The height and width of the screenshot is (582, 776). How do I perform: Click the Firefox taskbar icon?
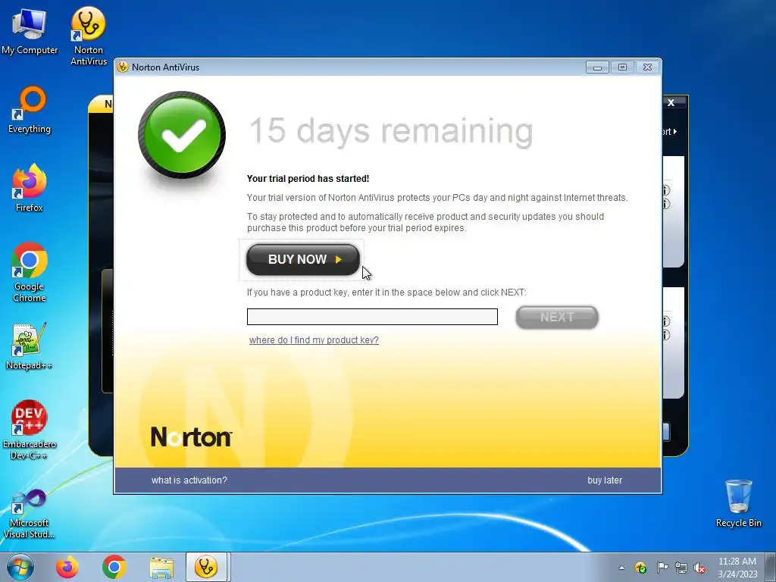(x=67, y=567)
